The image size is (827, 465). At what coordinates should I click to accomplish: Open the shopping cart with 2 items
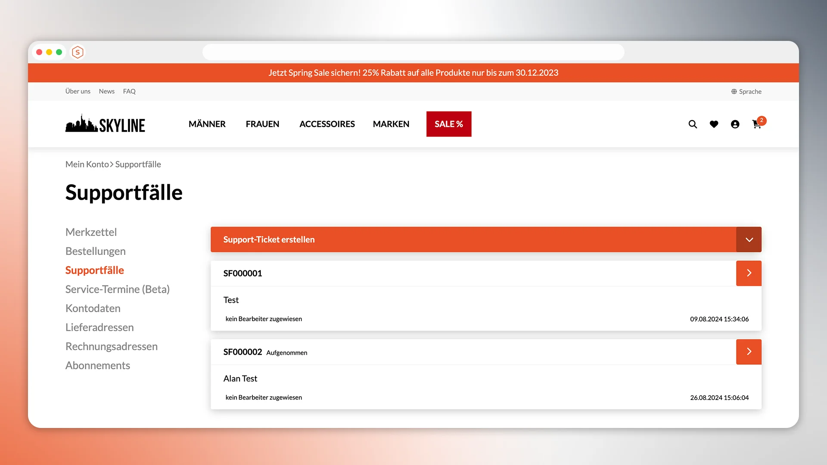pyautogui.click(x=757, y=125)
